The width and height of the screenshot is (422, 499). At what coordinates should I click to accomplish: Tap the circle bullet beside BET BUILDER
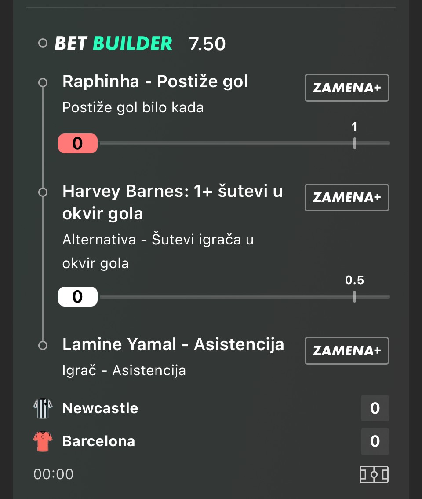point(43,44)
